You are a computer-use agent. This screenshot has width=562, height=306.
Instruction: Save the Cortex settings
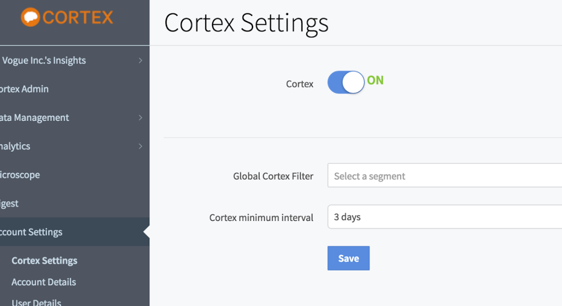(x=348, y=258)
